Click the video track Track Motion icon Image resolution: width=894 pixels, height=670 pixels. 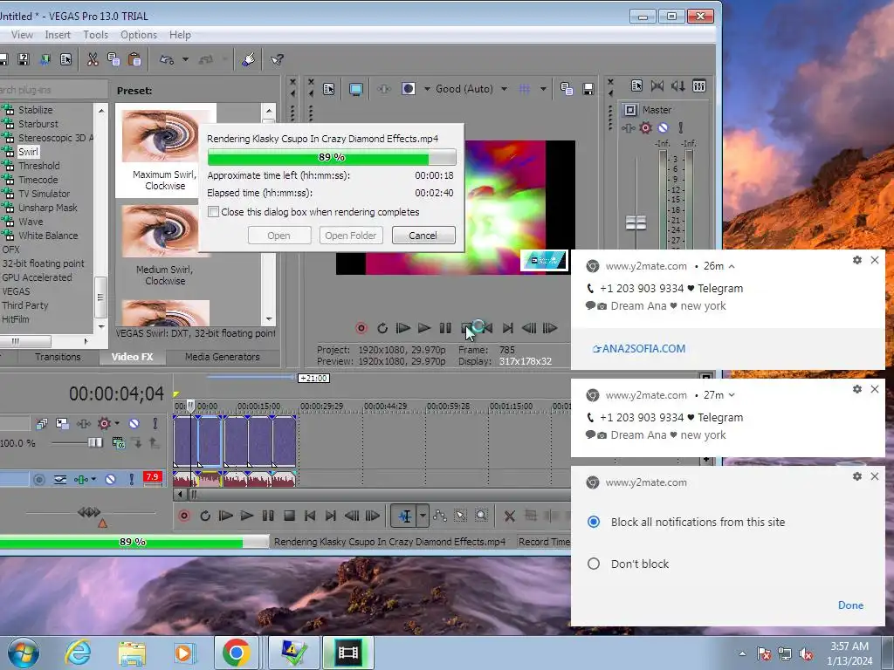(x=62, y=423)
